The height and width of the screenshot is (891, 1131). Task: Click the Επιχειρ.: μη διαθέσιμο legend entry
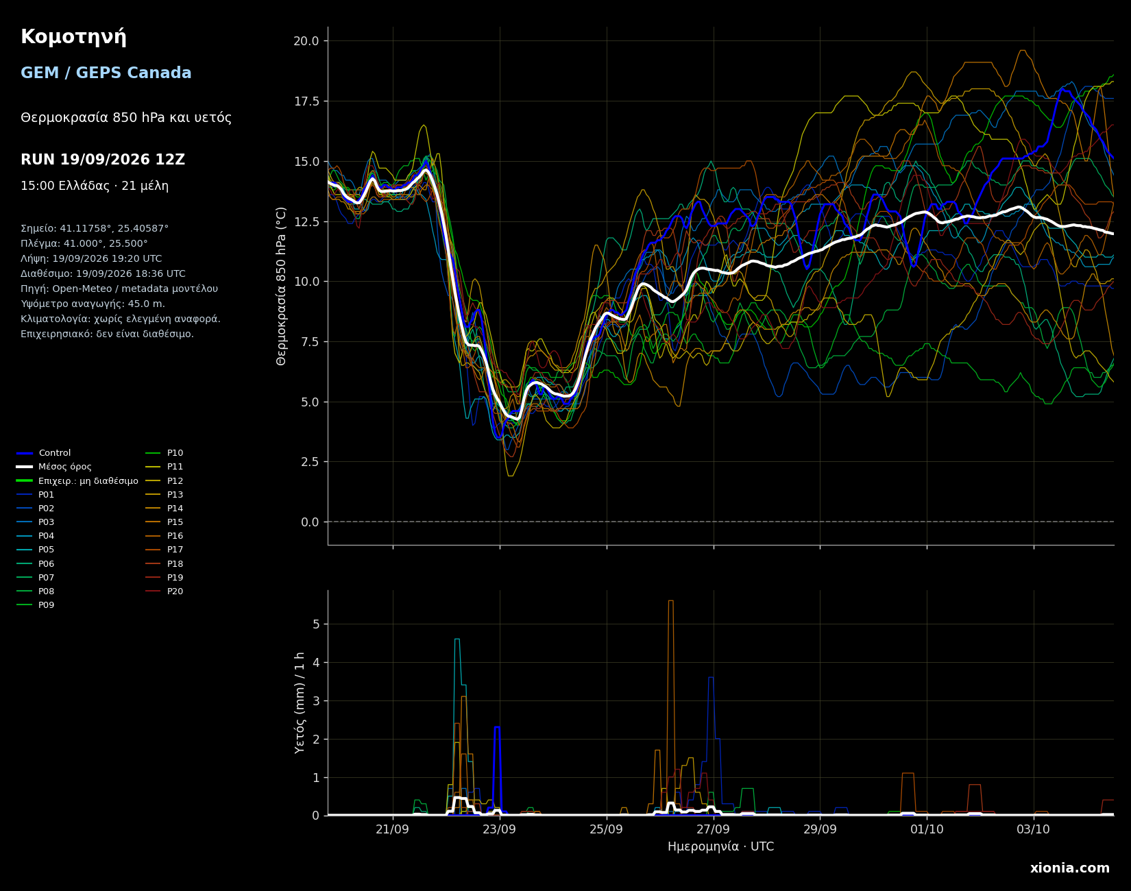click(x=77, y=481)
